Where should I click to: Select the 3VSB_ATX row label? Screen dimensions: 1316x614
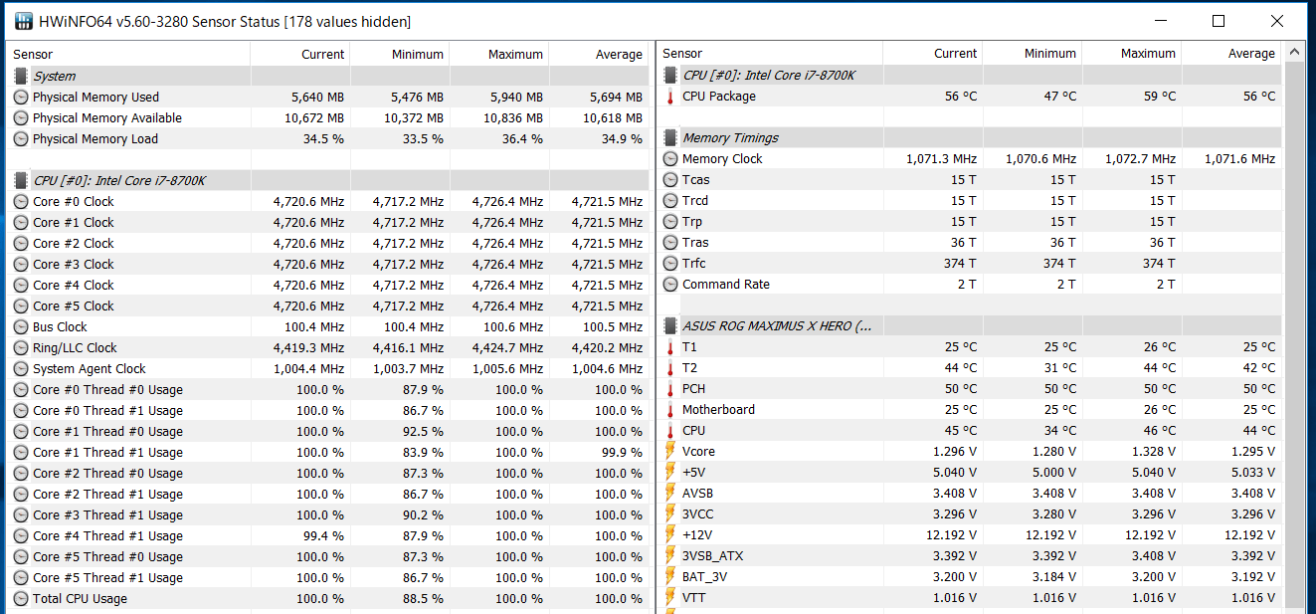point(712,555)
